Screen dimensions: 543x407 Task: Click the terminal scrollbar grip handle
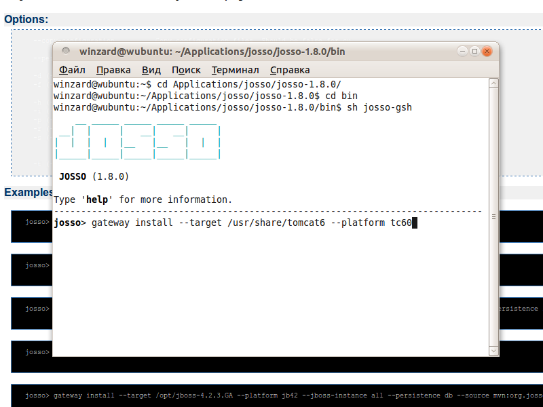click(494, 216)
